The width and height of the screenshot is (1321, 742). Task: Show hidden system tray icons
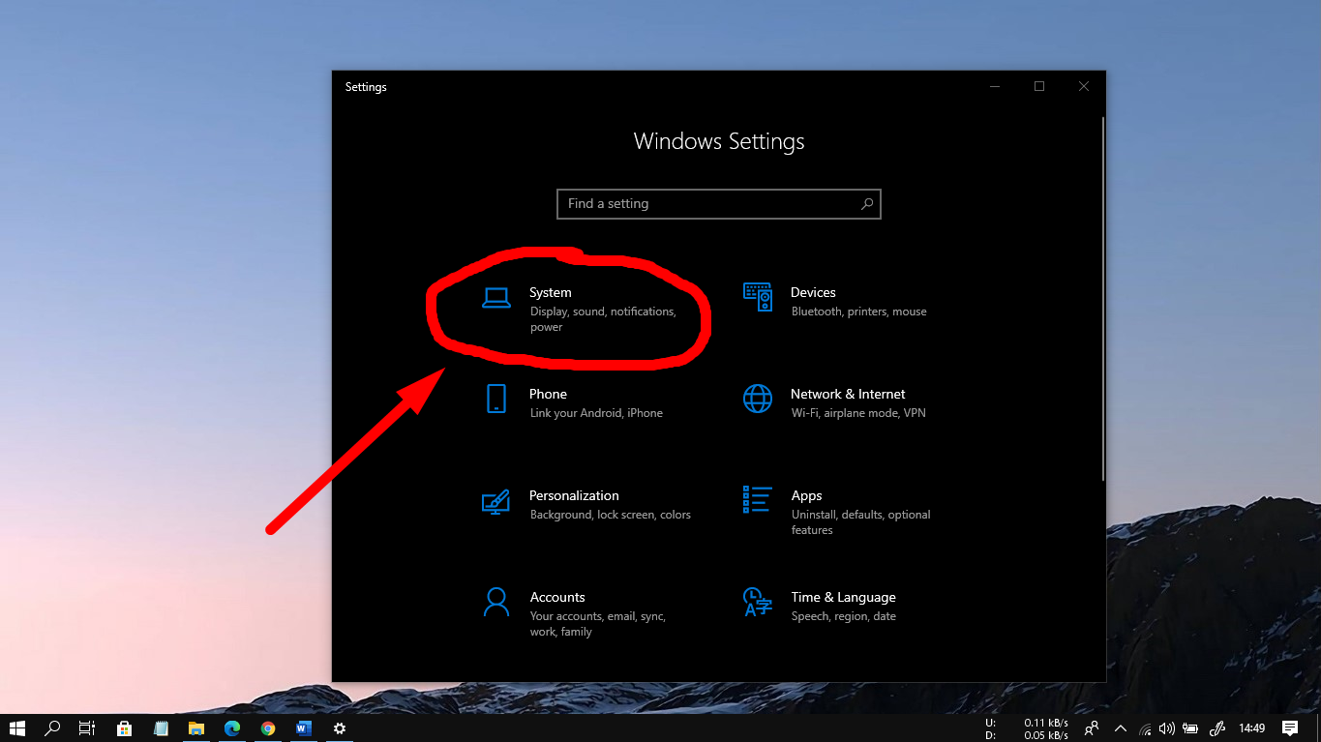pos(1121,728)
